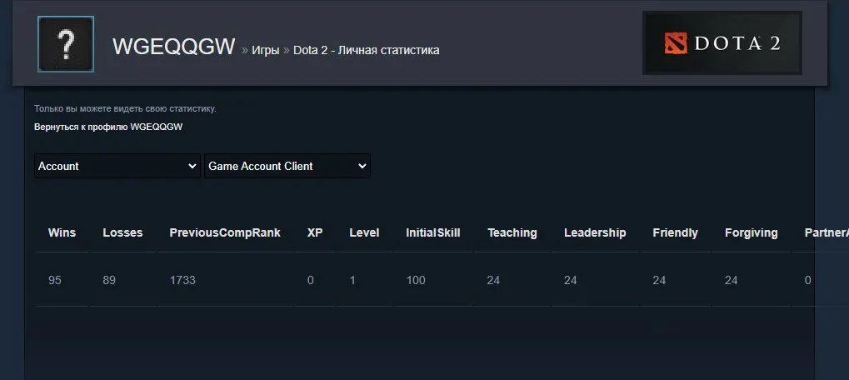Click the Teaching column header
Image resolution: width=849 pixels, height=380 pixels.
[x=512, y=232]
